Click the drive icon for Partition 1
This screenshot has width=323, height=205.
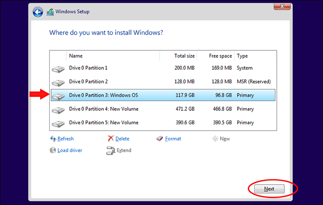pos(59,69)
